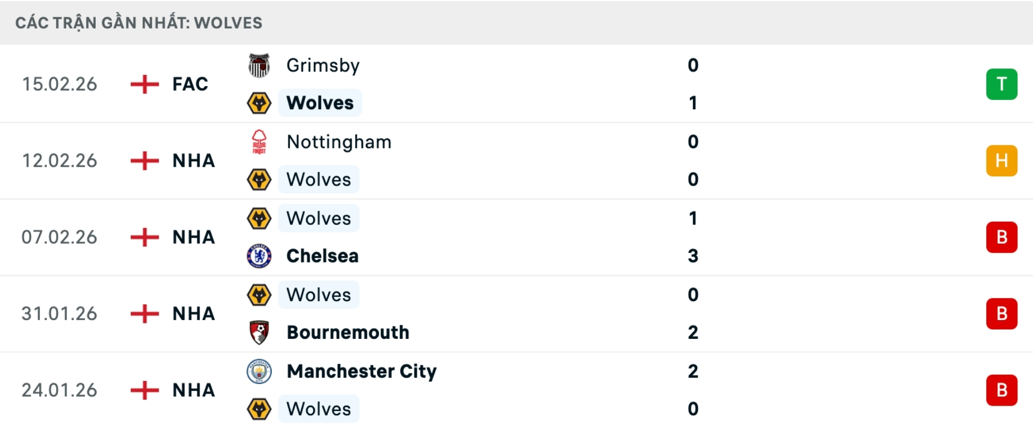Click the red B badge for Chelsea match
This screenshot has height=426, width=1033.
[x=1002, y=237]
